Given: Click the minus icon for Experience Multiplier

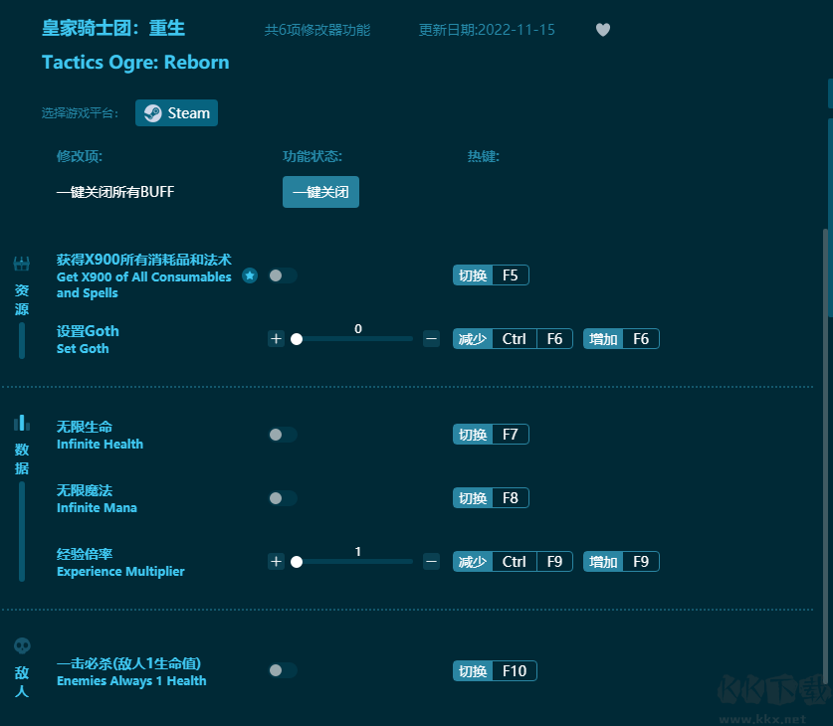Looking at the screenshot, I should click(x=431, y=562).
